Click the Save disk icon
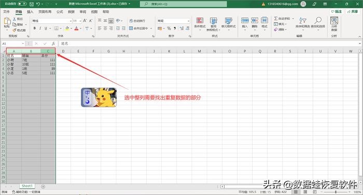Image resolution: width=363 pixels, height=195 pixels. [32, 4]
